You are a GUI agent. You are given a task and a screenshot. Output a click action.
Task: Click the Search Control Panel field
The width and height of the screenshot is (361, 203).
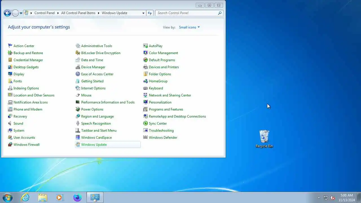coord(189,13)
